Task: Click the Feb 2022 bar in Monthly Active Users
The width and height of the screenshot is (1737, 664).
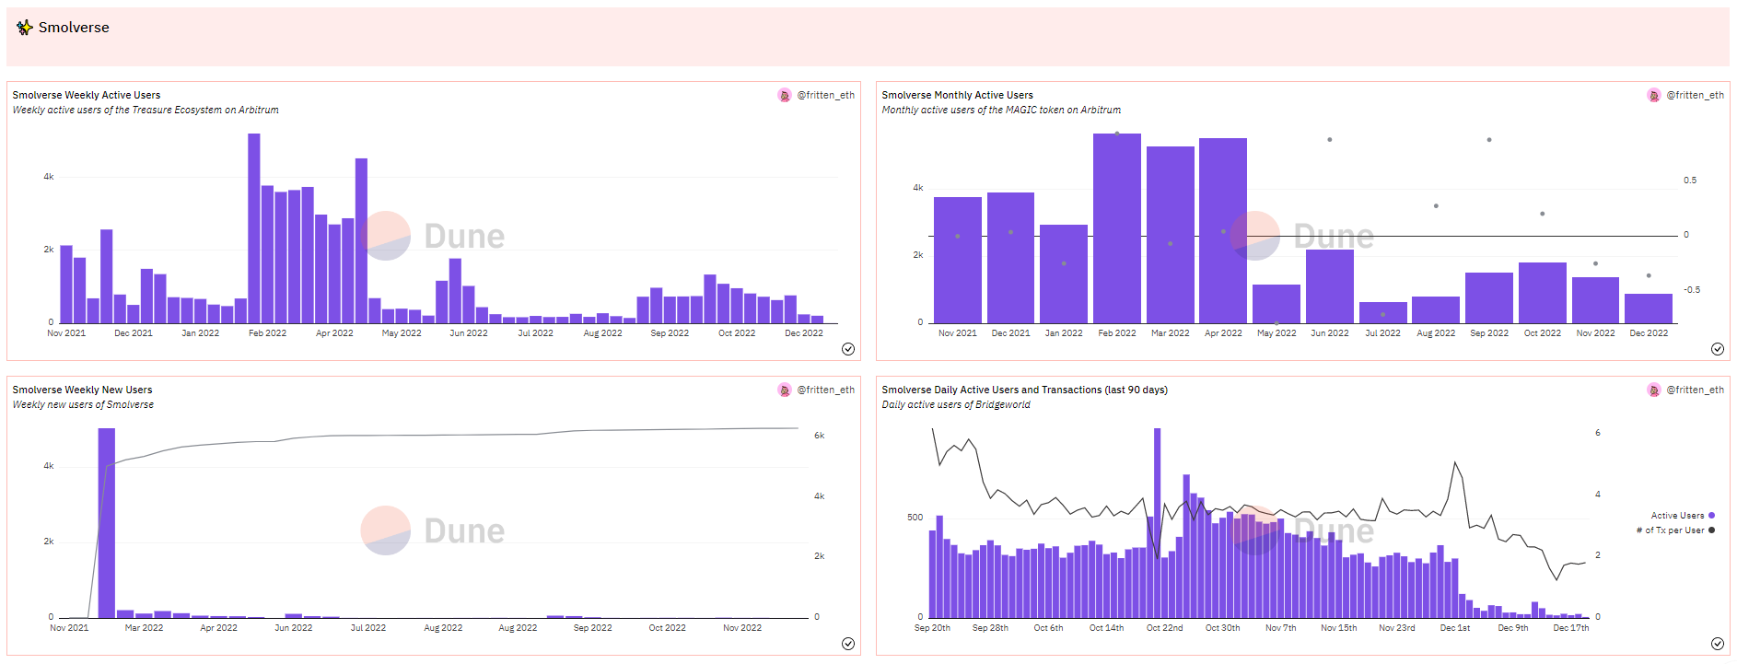Action: (1117, 228)
